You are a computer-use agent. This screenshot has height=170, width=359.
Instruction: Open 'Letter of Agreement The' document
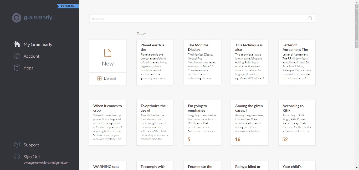[x=297, y=62]
